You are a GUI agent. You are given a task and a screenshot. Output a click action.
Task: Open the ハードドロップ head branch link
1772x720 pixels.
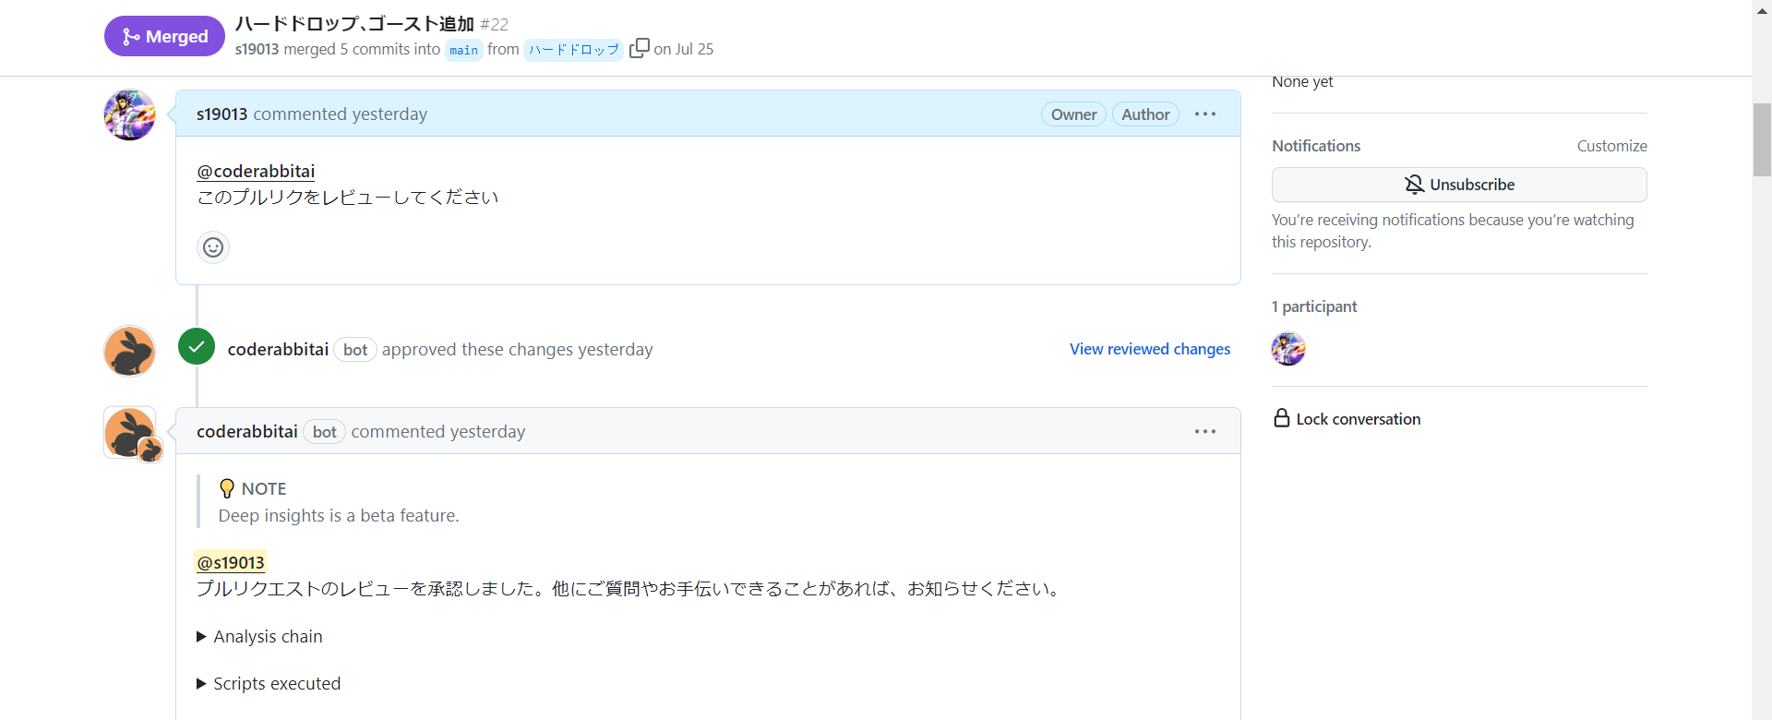[x=573, y=50]
